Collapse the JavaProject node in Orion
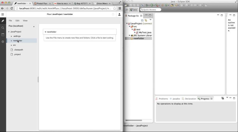 coord(9,32)
